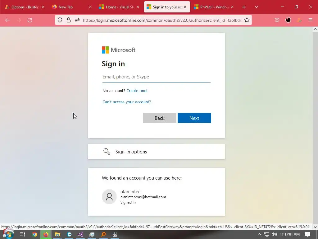Click the key icon beside Sign-in options
Screen dimensions: 318x239
click(x=107, y=152)
